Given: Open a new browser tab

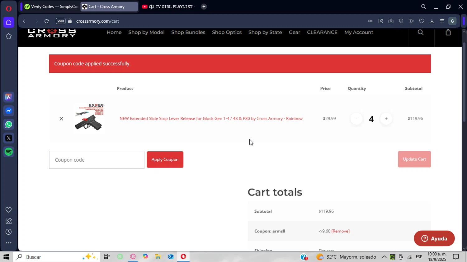Looking at the screenshot, I should coord(204,7).
